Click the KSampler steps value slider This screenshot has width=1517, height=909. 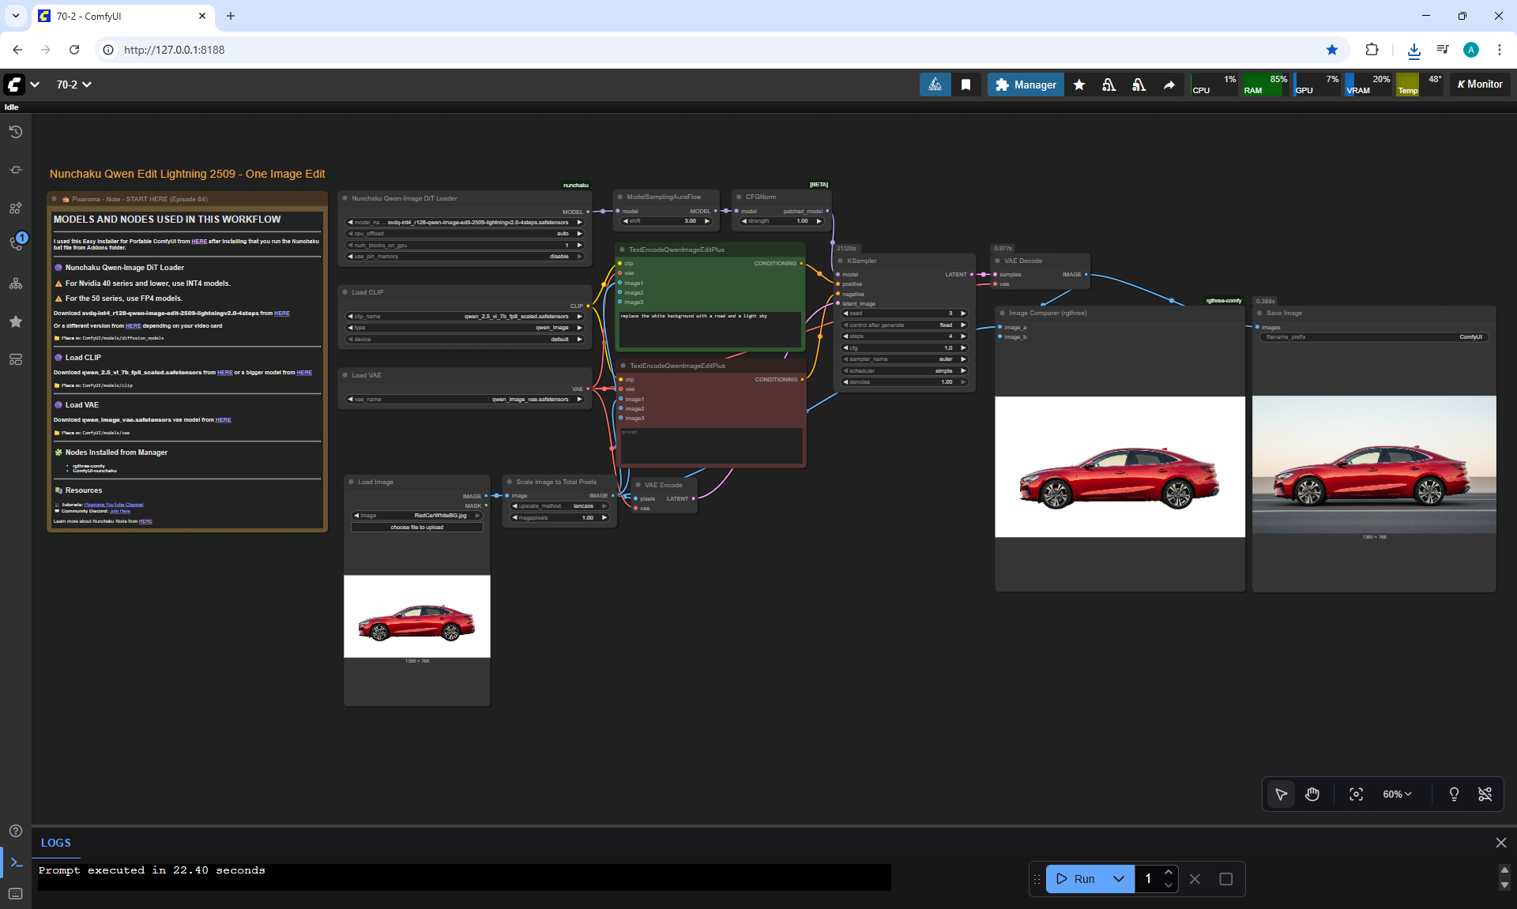coord(904,336)
